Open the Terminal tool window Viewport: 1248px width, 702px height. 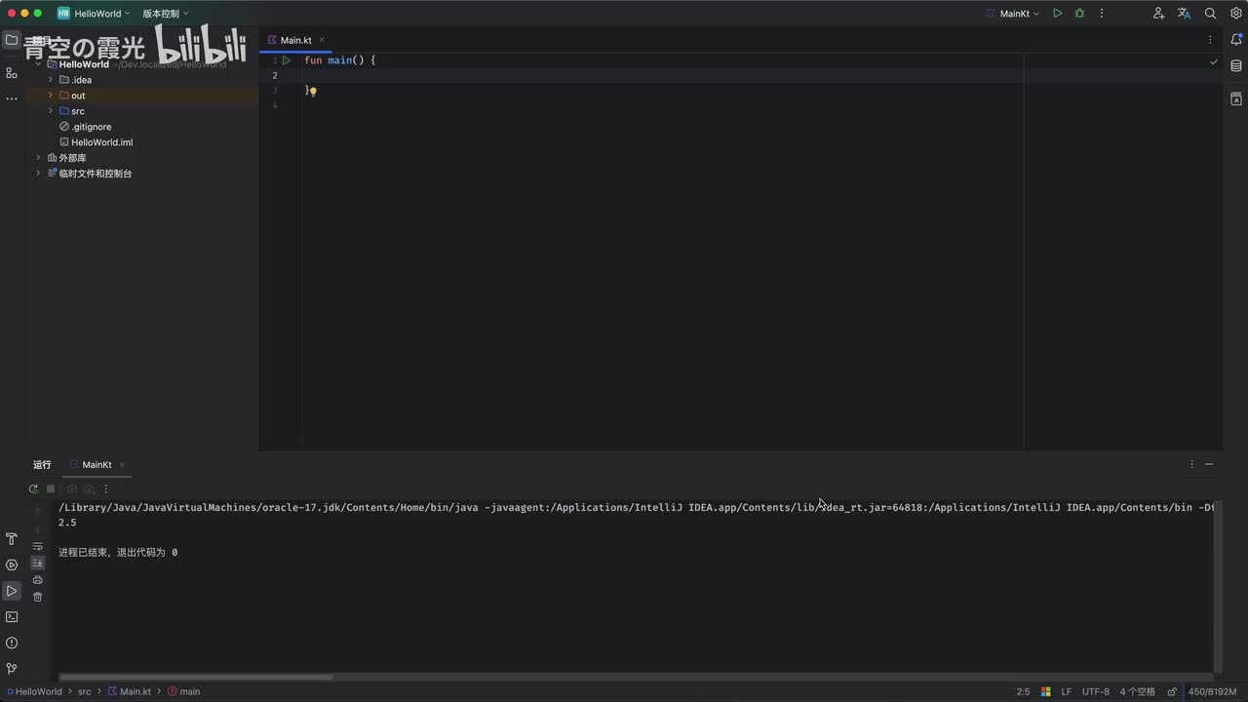tap(12, 617)
